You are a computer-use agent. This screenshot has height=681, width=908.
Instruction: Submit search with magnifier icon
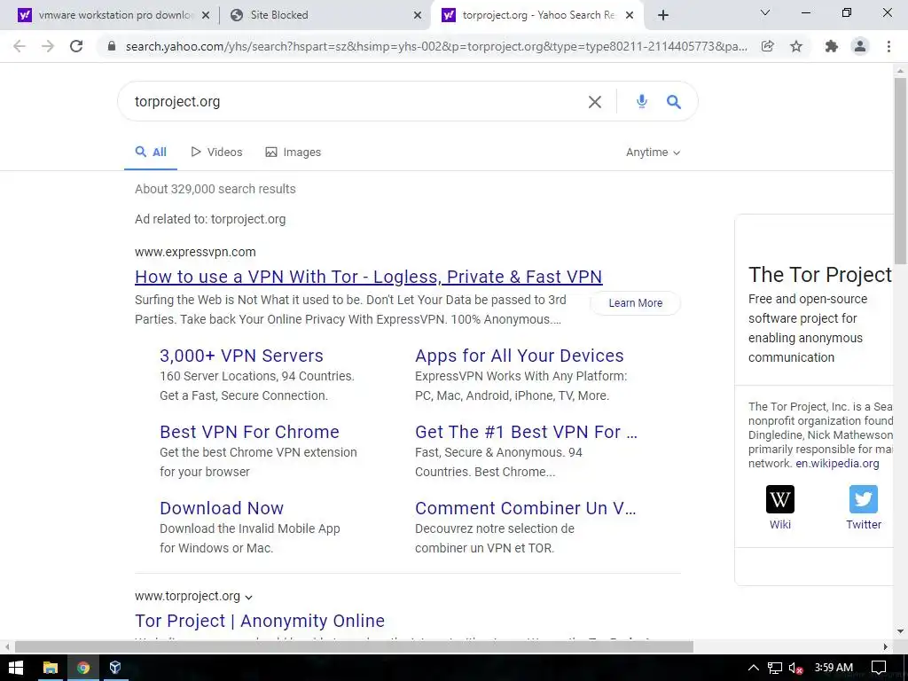coord(674,102)
